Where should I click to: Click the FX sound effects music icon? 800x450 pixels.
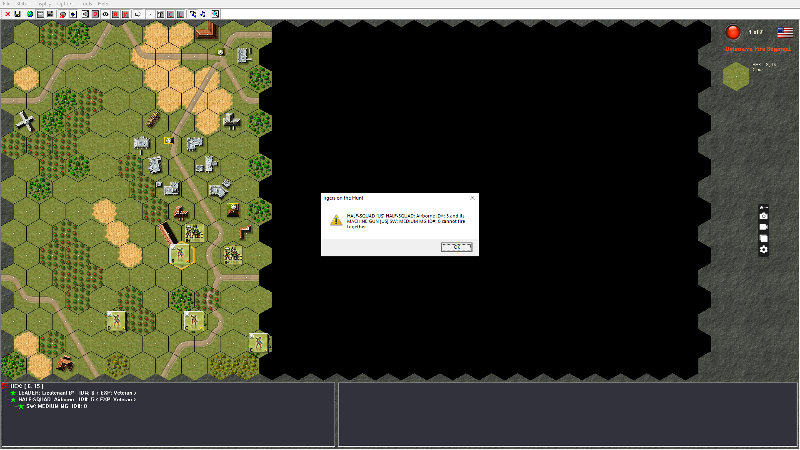click(193, 14)
